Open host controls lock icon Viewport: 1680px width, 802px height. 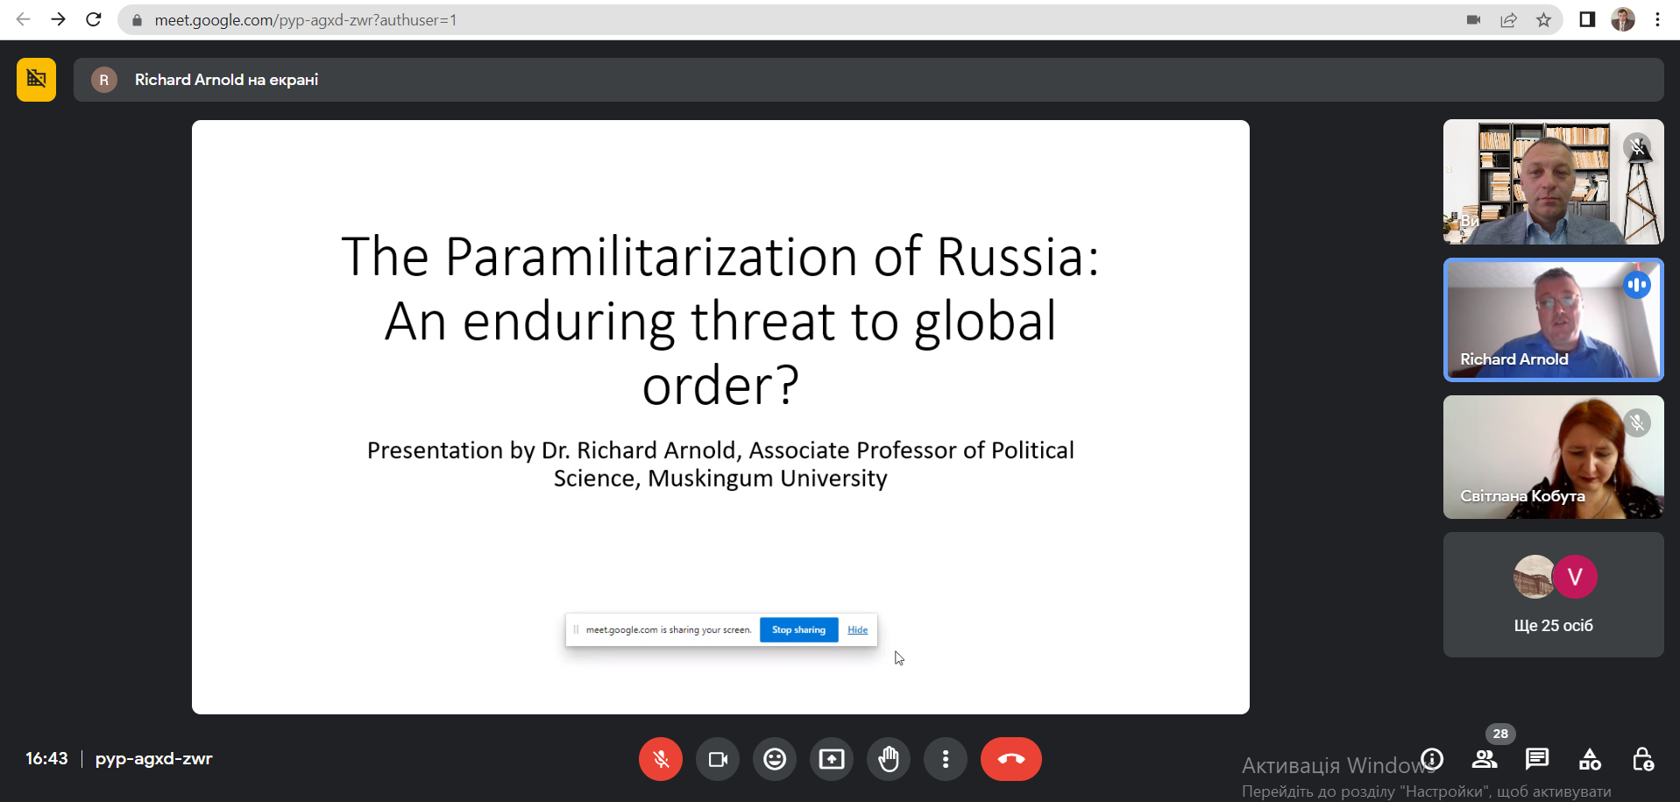click(x=1642, y=759)
